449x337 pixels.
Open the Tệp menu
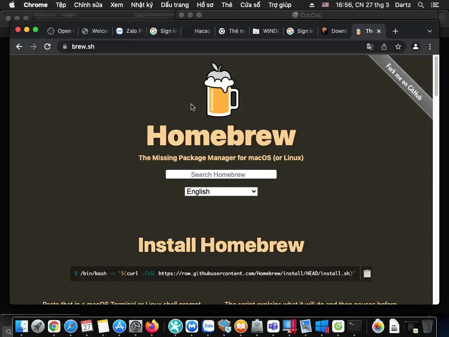[x=61, y=5]
